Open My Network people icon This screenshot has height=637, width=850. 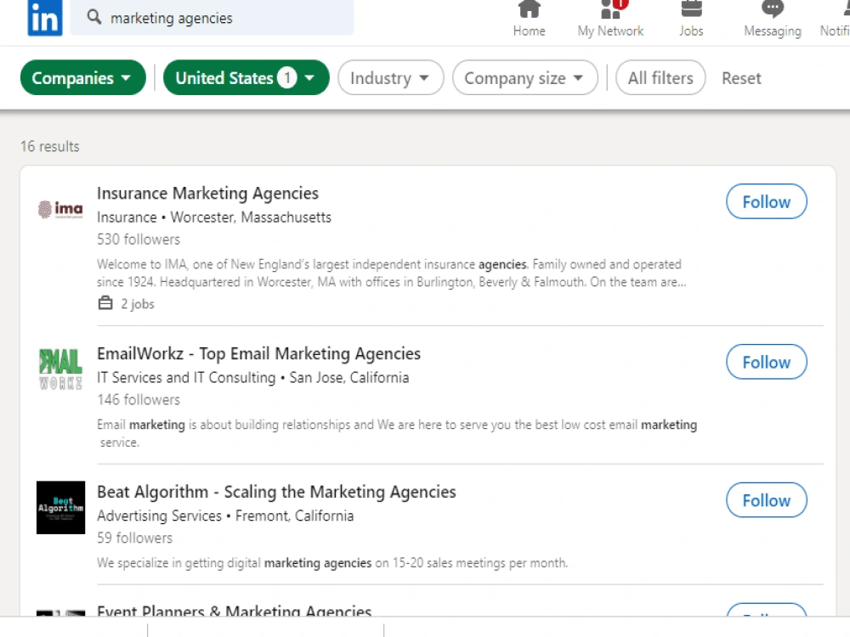pos(610,9)
